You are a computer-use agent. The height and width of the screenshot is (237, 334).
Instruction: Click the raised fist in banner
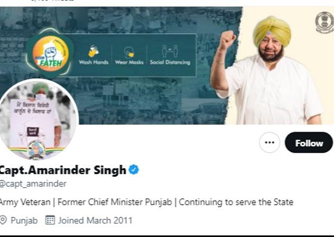(227, 39)
